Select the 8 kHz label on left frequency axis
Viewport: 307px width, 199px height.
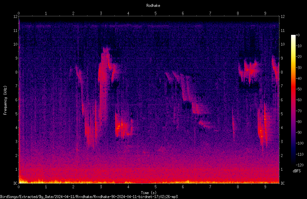pyautogui.click(x=17, y=72)
